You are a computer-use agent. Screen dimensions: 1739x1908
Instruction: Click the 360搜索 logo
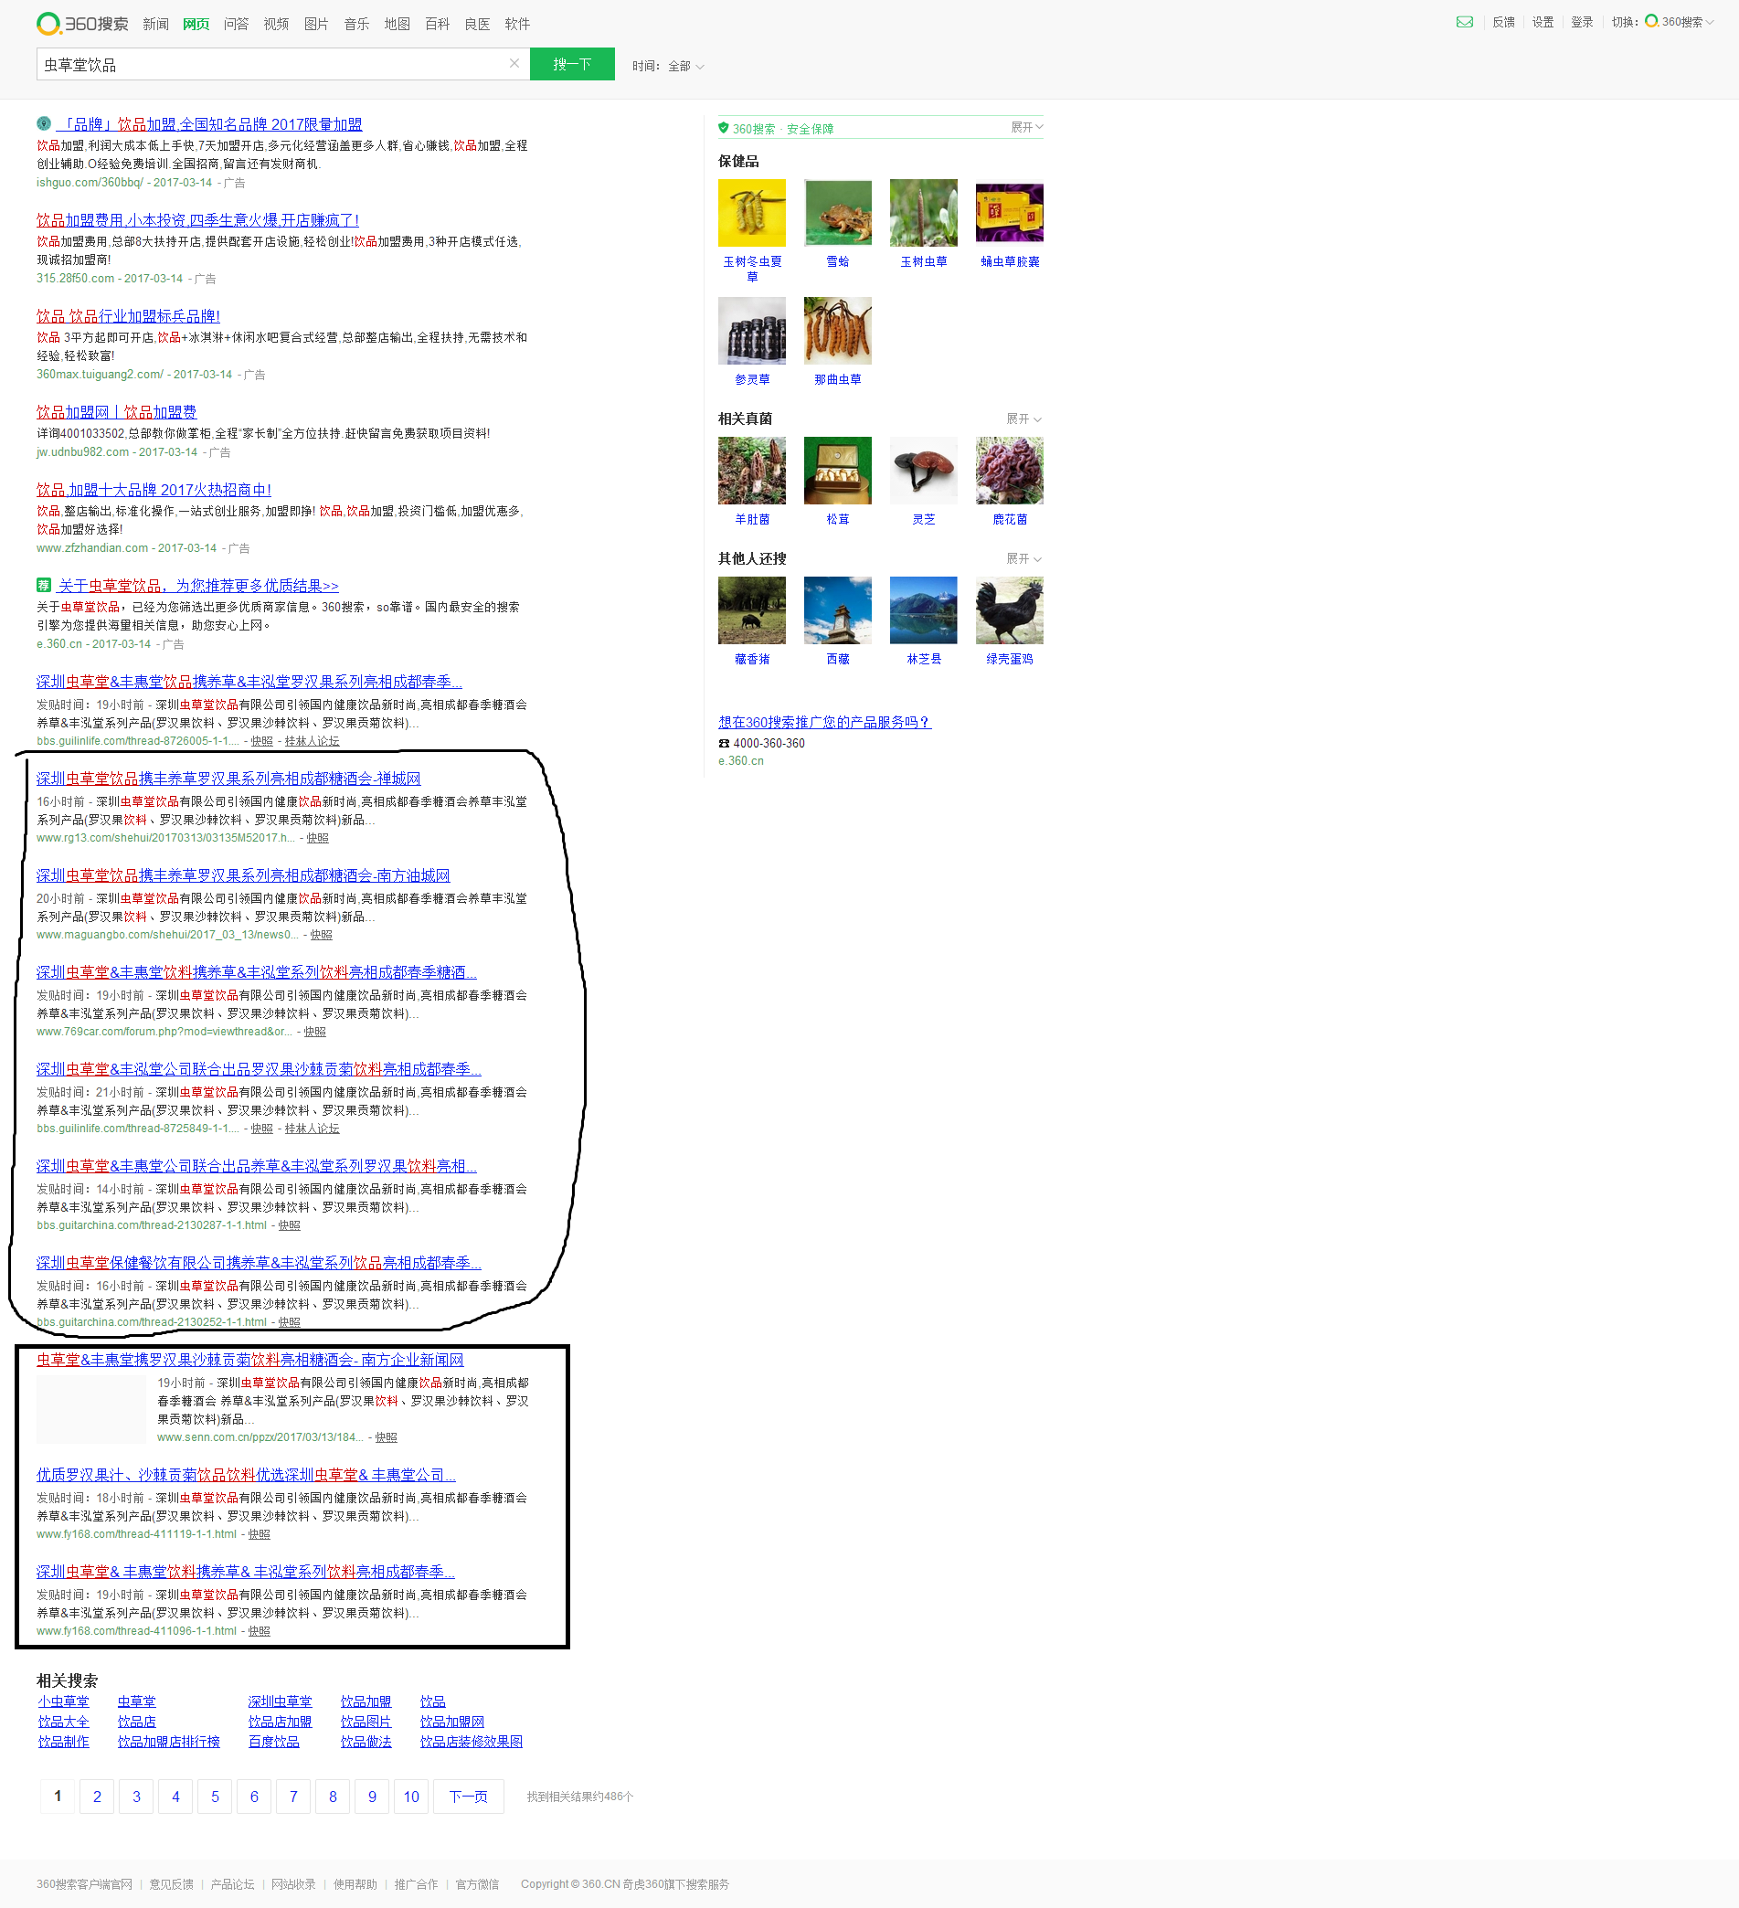click(x=82, y=24)
